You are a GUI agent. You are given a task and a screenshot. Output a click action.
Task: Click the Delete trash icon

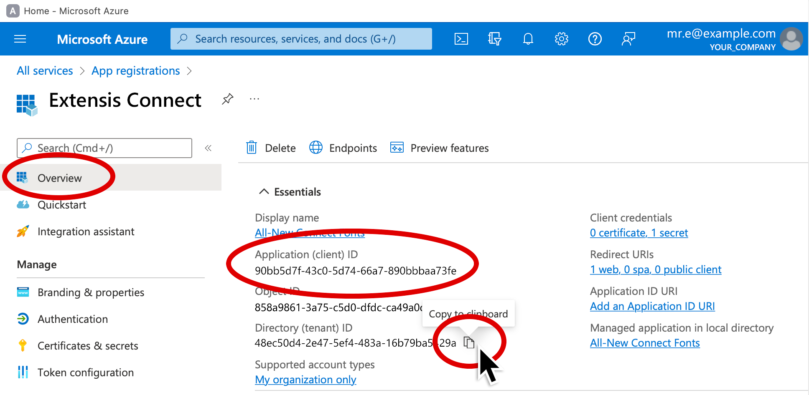tap(252, 148)
